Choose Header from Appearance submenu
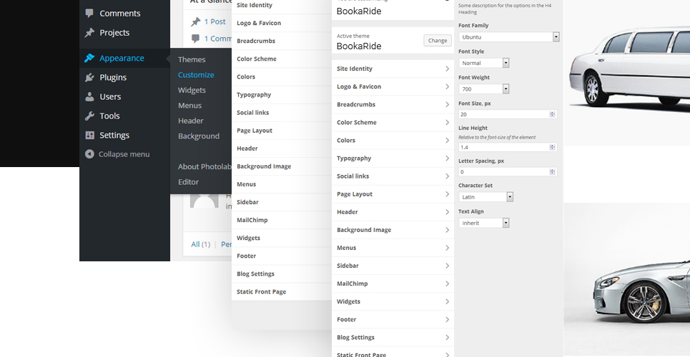This screenshot has width=690, height=357. [x=190, y=121]
